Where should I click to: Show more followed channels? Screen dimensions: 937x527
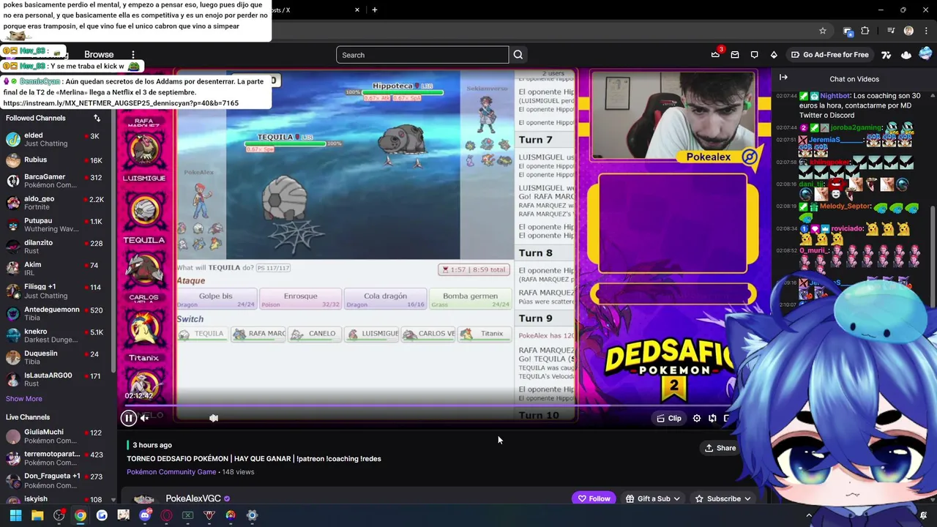click(x=24, y=399)
